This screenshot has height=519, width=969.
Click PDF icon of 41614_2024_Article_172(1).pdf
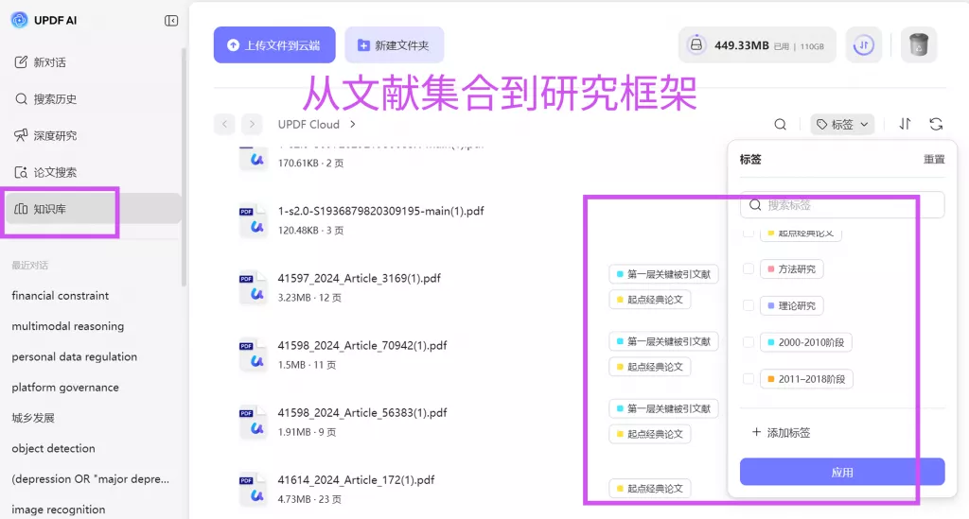point(252,490)
